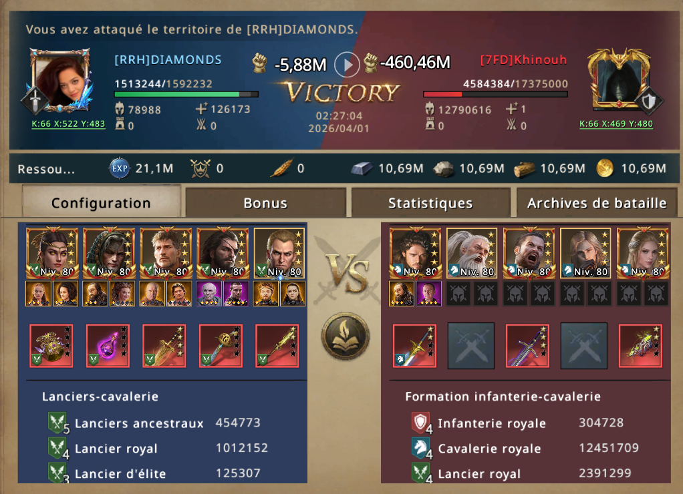The height and width of the screenshot is (494, 683).
Task: Click Khinouh's hooded avatar portrait
Action: [620, 79]
